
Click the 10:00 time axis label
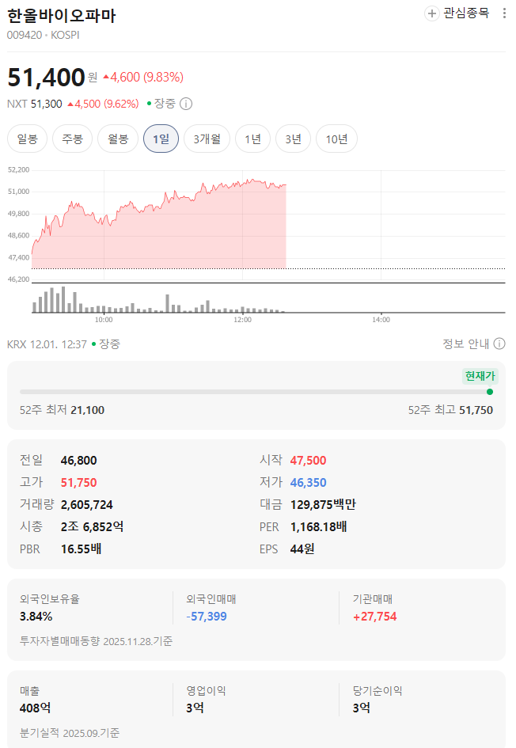point(104,320)
